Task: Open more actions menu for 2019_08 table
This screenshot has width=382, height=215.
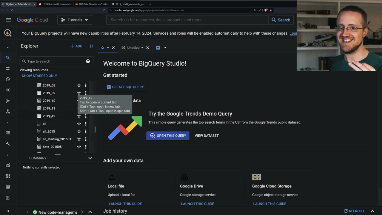Action: click(x=86, y=85)
